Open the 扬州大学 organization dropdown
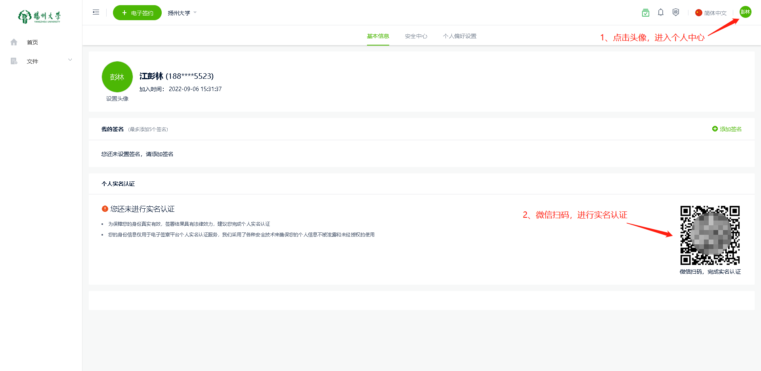Viewport: 761px width, 371px height. (x=182, y=13)
